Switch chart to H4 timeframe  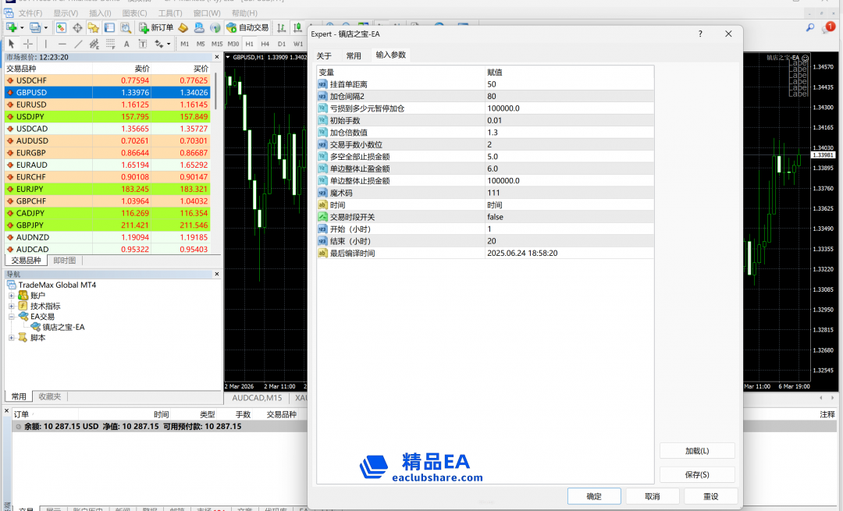pyautogui.click(x=265, y=44)
